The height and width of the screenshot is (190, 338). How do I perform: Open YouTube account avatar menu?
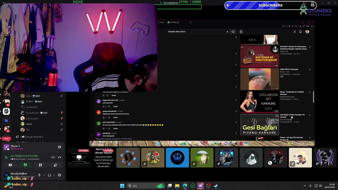(x=307, y=32)
